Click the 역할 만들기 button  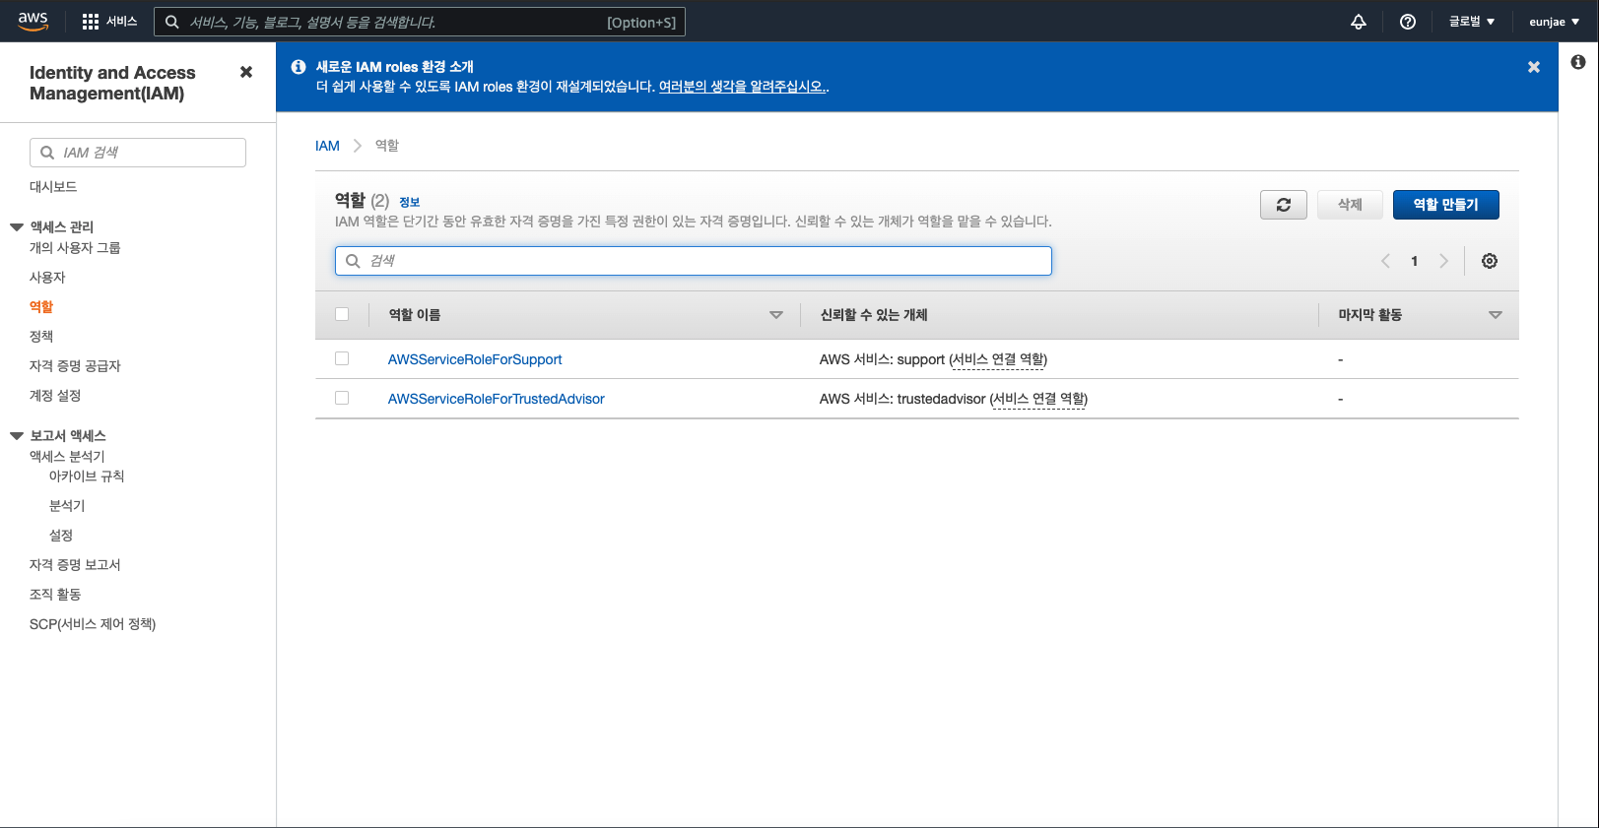pyautogui.click(x=1445, y=205)
